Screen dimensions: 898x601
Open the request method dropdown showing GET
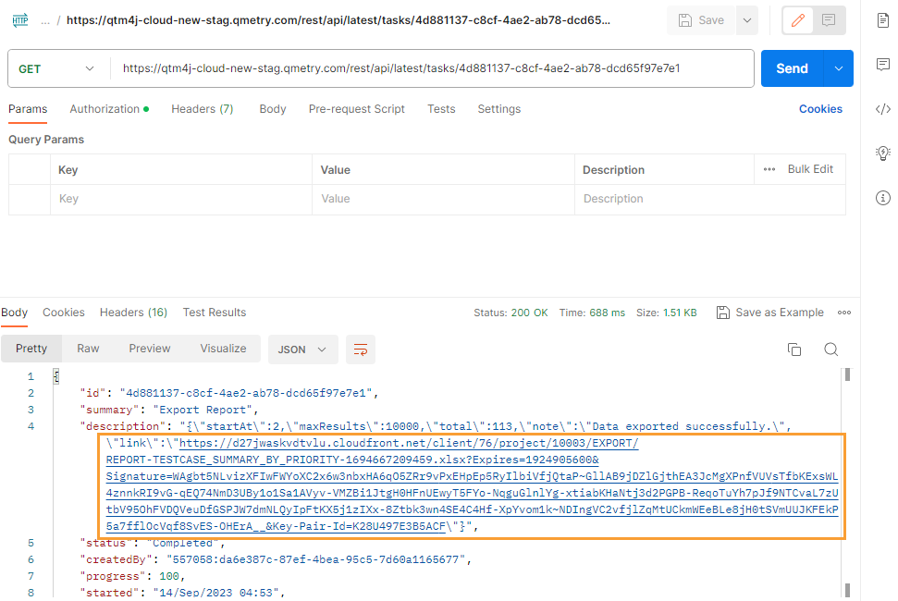pos(57,67)
